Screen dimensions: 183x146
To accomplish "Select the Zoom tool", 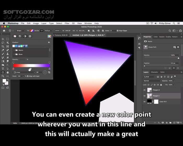I will pyautogui.click(x=3, y=76).
